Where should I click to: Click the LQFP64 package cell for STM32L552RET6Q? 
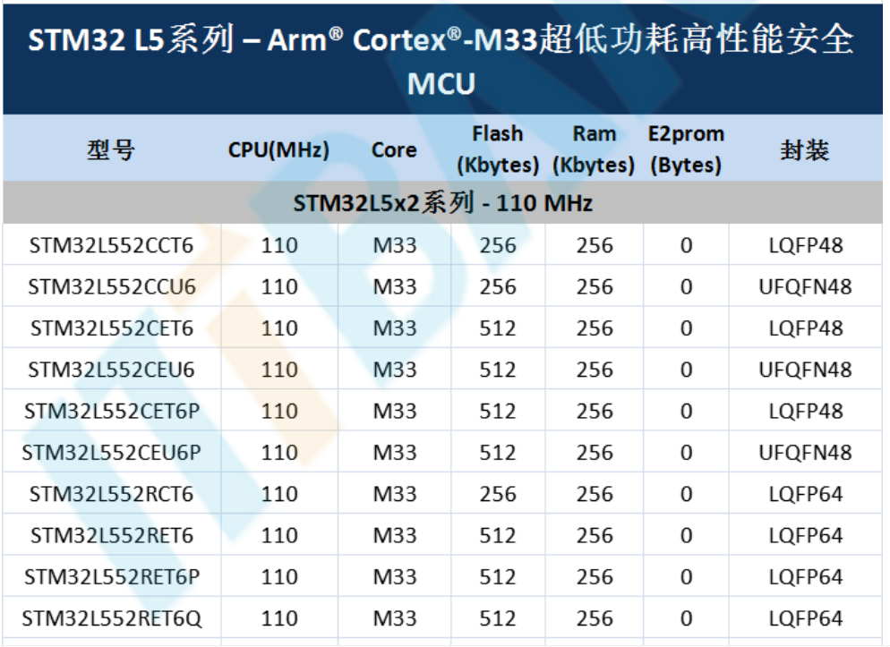[806, 618]
